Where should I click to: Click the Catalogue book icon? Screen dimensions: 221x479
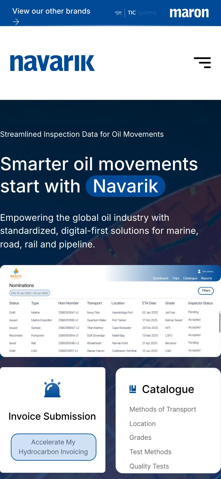133,389
